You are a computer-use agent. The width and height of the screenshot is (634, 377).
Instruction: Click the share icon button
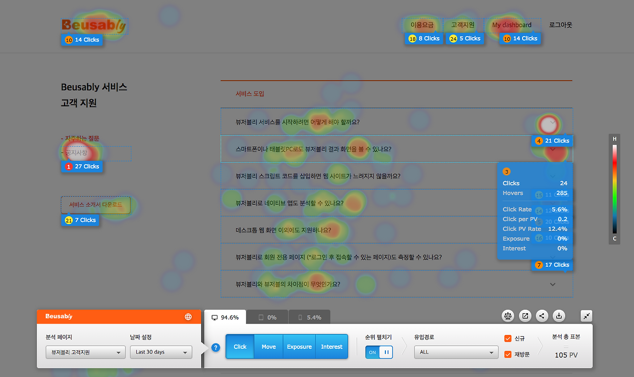click(542, 316)
